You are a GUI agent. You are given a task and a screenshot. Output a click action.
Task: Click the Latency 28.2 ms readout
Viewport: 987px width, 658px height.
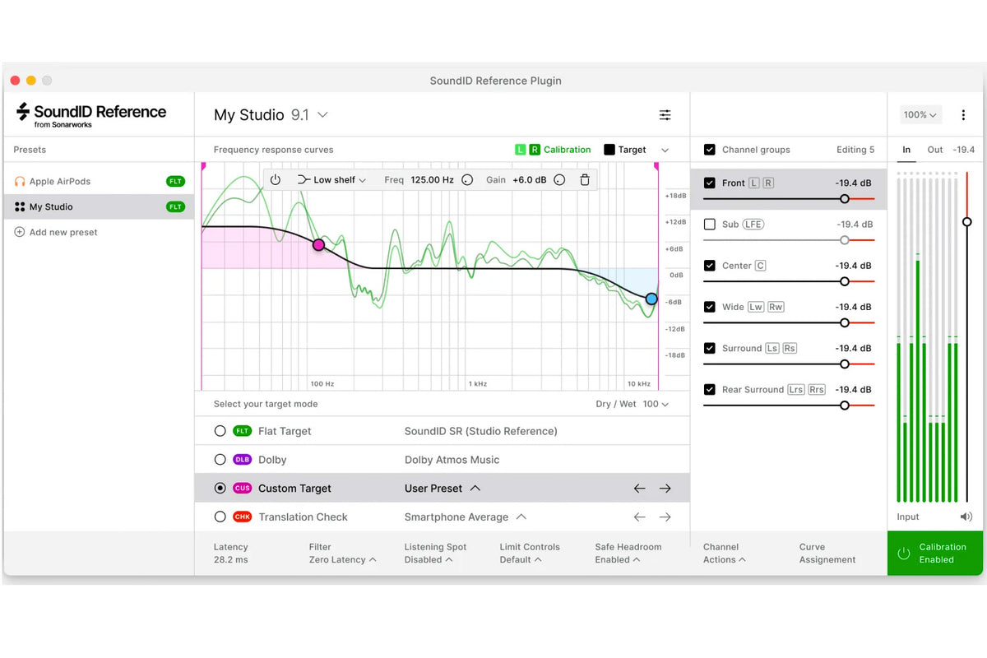pos(231,554)
